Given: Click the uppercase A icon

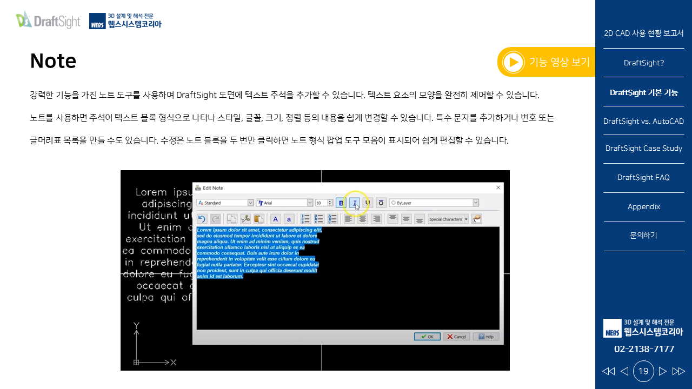Looking at the screenshot, I should pyautogui.click(x=276, y=219).
